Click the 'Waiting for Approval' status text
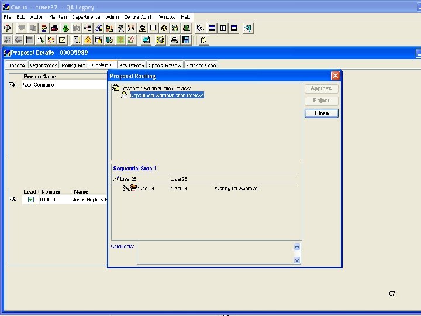This screenshot has height=316, width=421. tap(237, 188)
